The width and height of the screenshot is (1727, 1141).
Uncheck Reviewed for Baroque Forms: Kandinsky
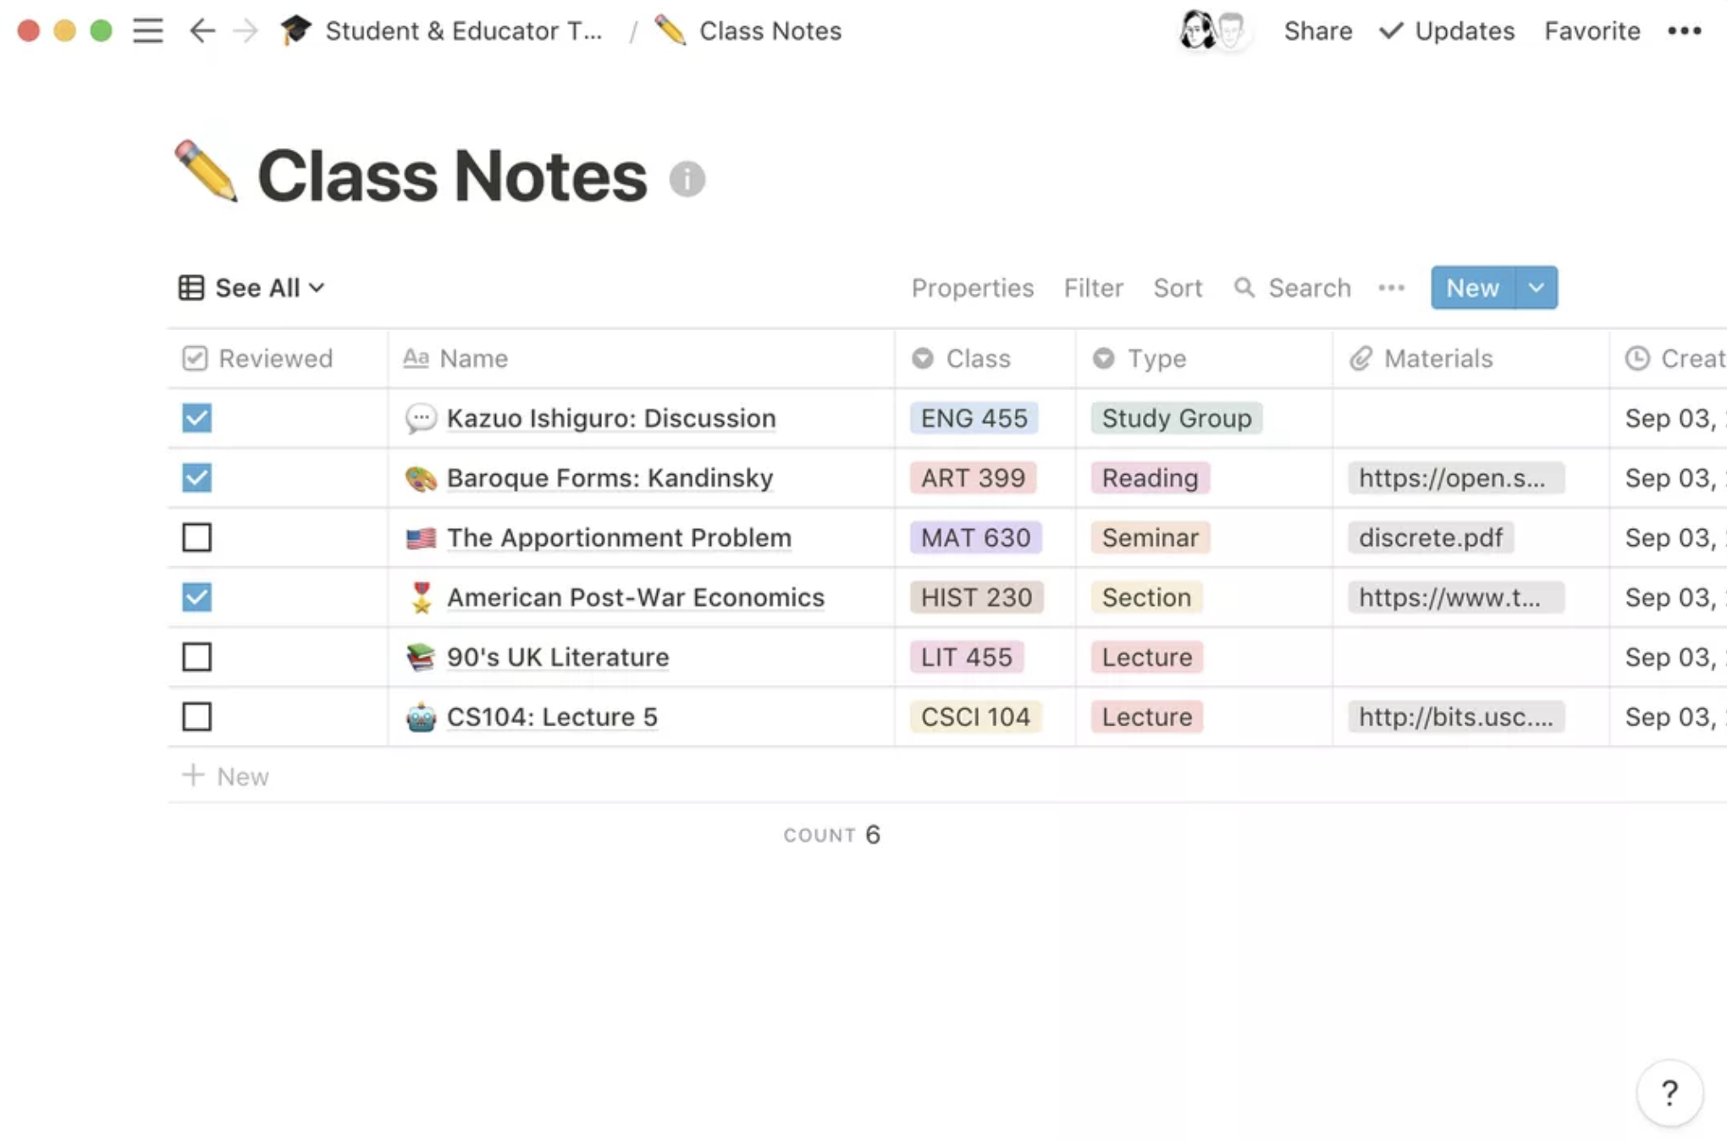point(196,478)
